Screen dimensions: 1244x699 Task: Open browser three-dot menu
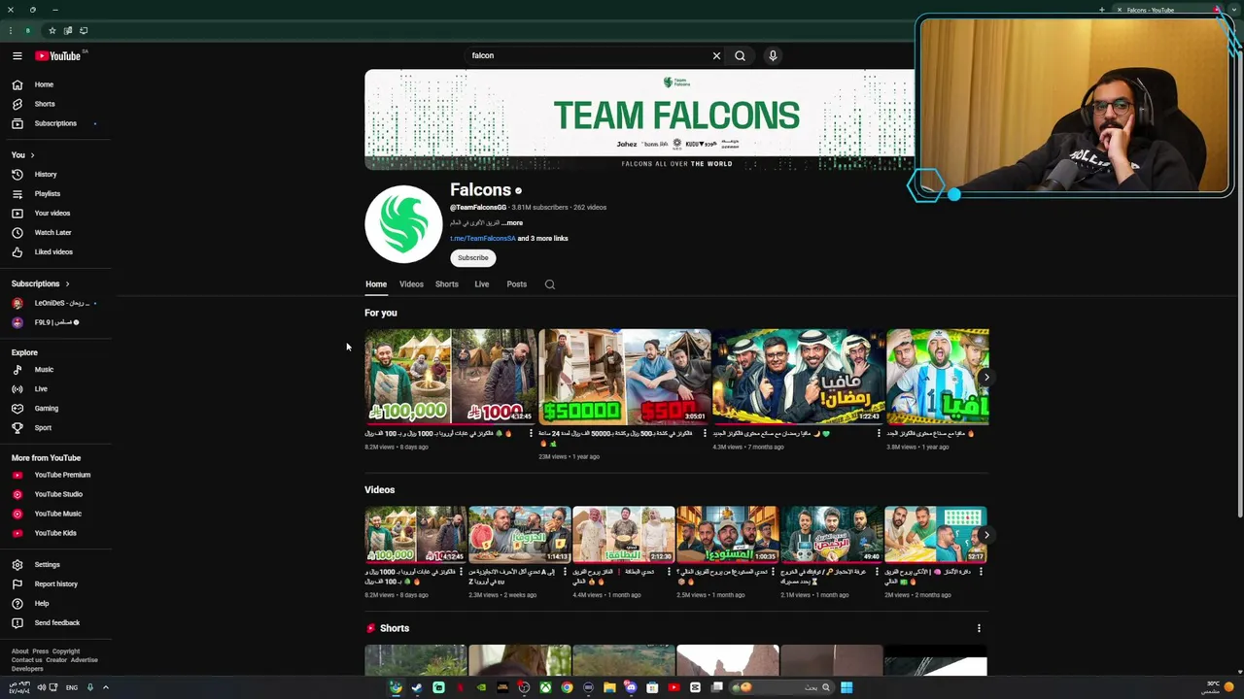pyautogui.click(x=11, y=31)
